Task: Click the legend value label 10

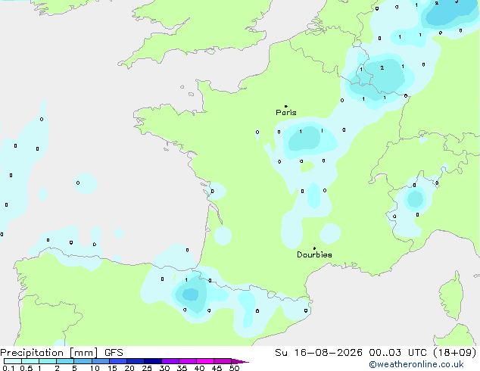Action: [x=95, y=368]
